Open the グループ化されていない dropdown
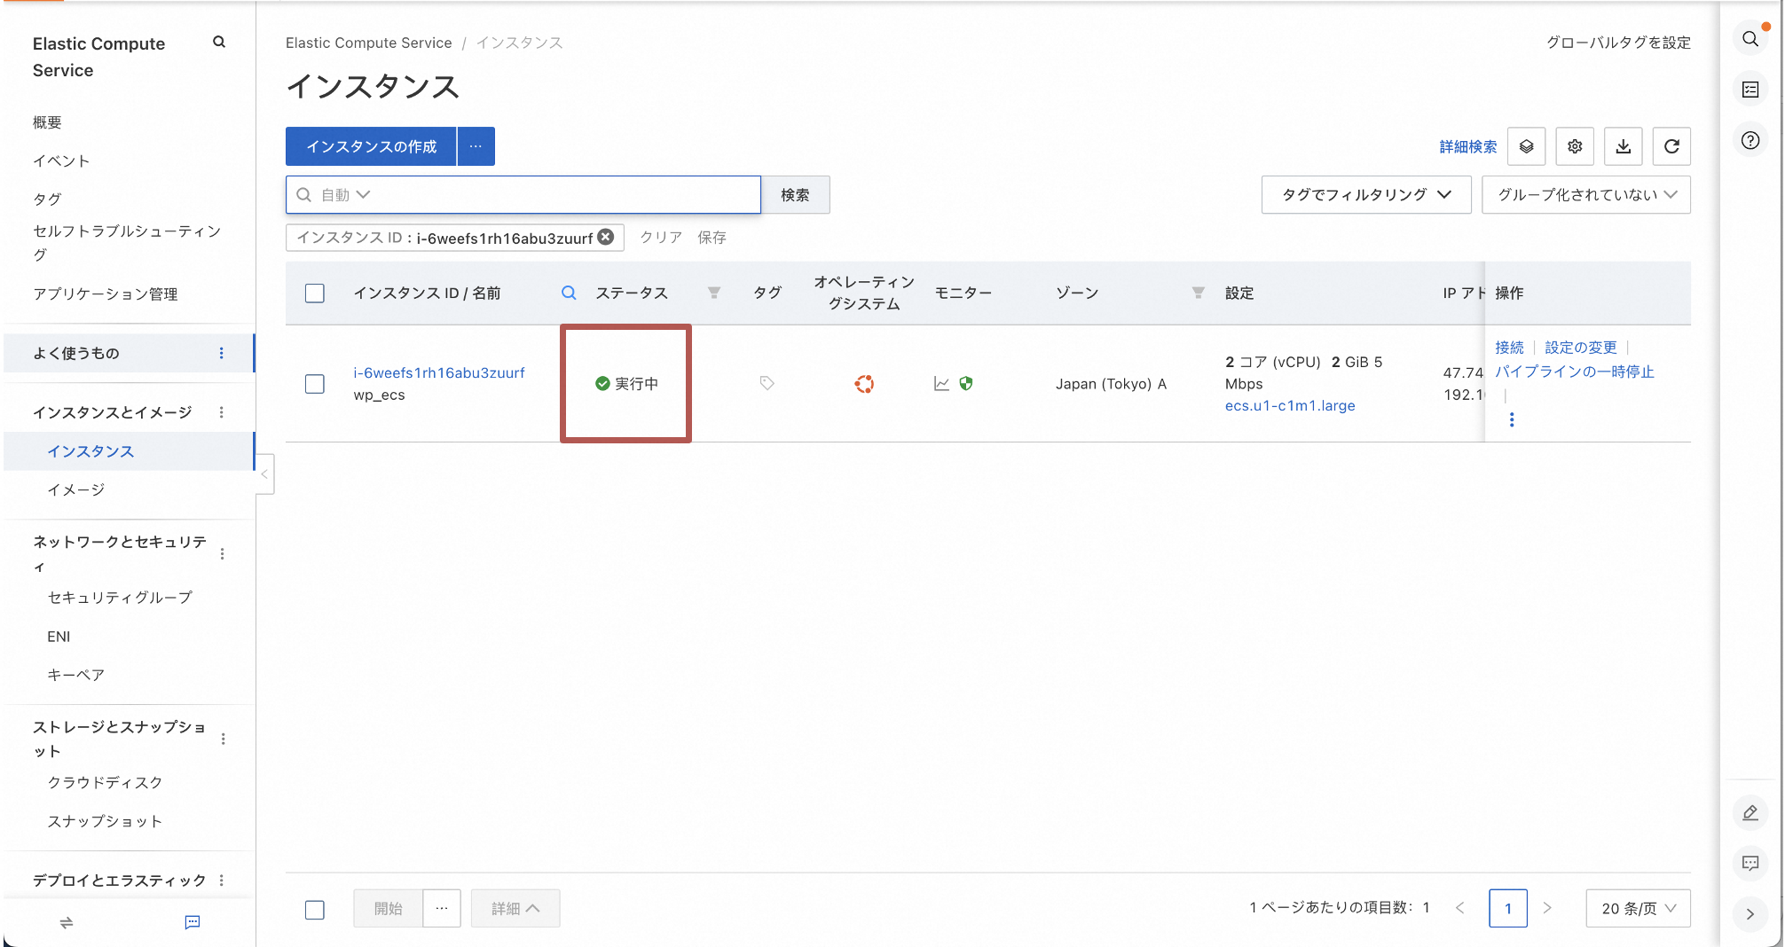The height and width of the screenshot is (947, 1785). point(1585,194)
